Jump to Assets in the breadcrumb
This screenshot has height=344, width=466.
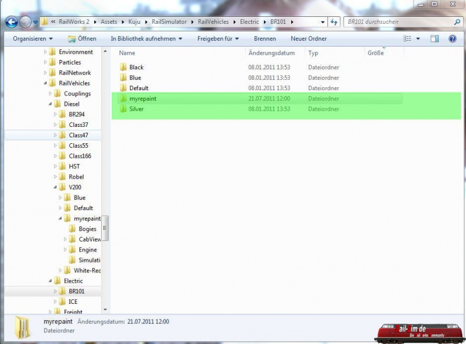[x=109, y=22]
